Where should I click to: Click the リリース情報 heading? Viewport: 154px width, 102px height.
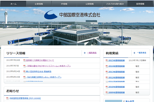point(16,53)
